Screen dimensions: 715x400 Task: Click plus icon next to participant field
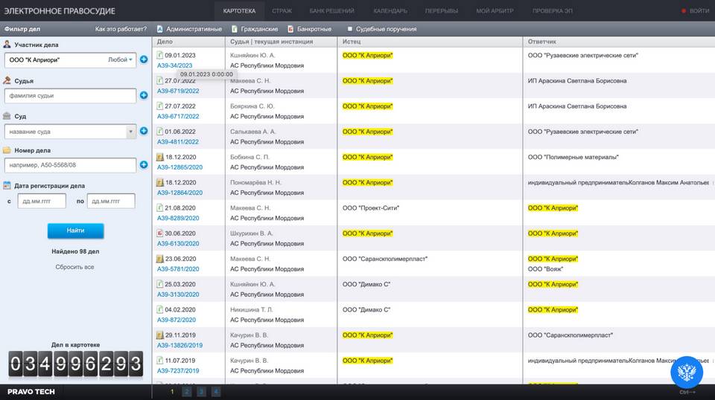pos(143,59)
